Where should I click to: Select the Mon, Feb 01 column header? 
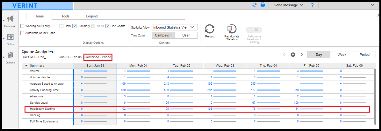click(x=139, y=66)
